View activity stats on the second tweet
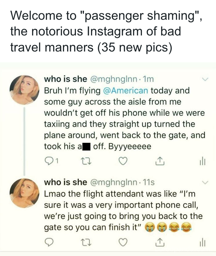Image resolution: width=216 pixels, height=256 pixels. pyautogui.click(x=203, y=243)
